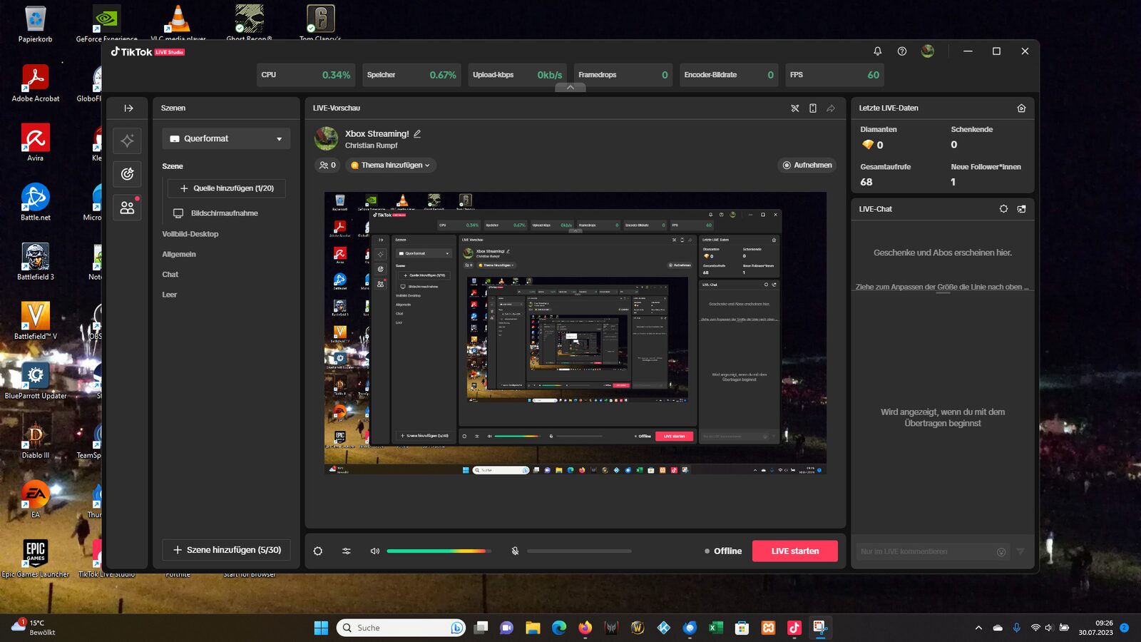
Task: Select the Vollbild-Desktop scene
Action: (189, 233)
